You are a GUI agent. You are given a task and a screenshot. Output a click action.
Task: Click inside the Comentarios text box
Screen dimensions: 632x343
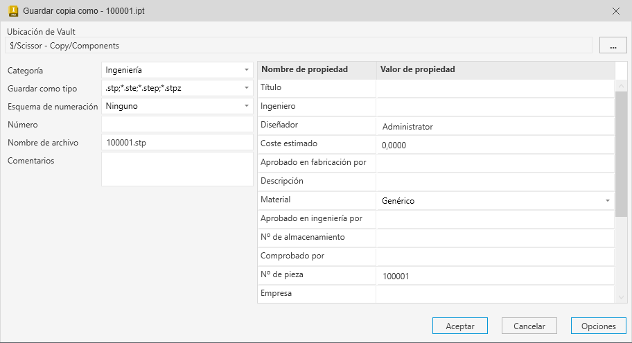tap(177, 169)
